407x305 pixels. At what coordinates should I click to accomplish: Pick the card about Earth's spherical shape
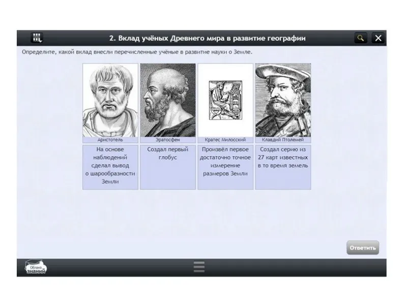coord(110,167)
